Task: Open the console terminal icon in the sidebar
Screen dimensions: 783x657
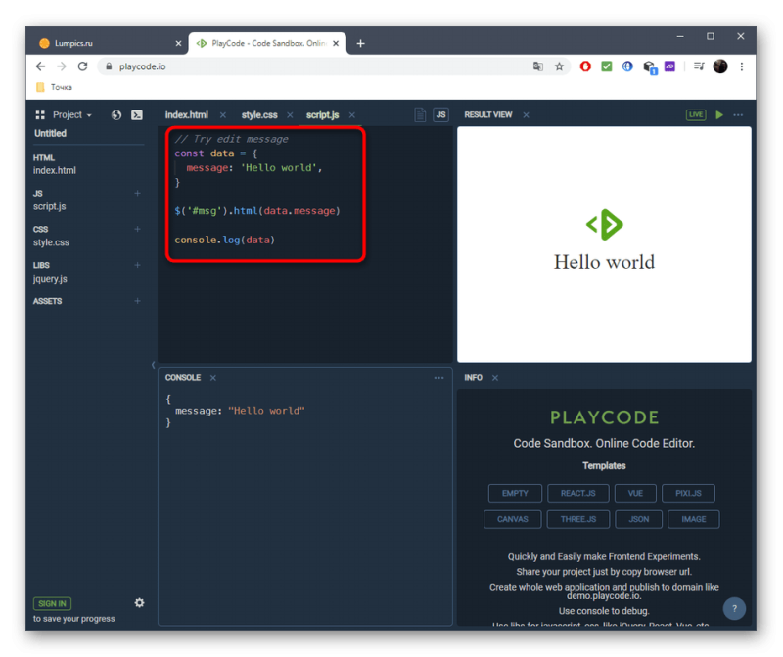Action: (x=137, y=115)
